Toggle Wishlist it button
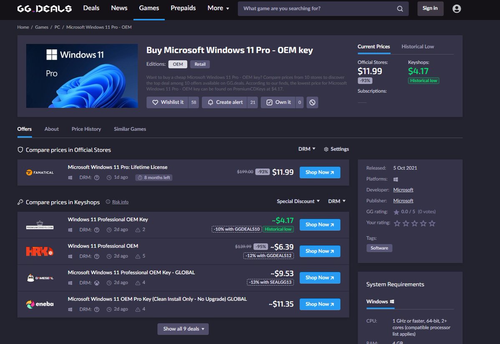 167,102
